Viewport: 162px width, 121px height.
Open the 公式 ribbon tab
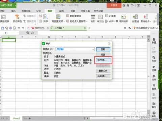pos(38,11)
